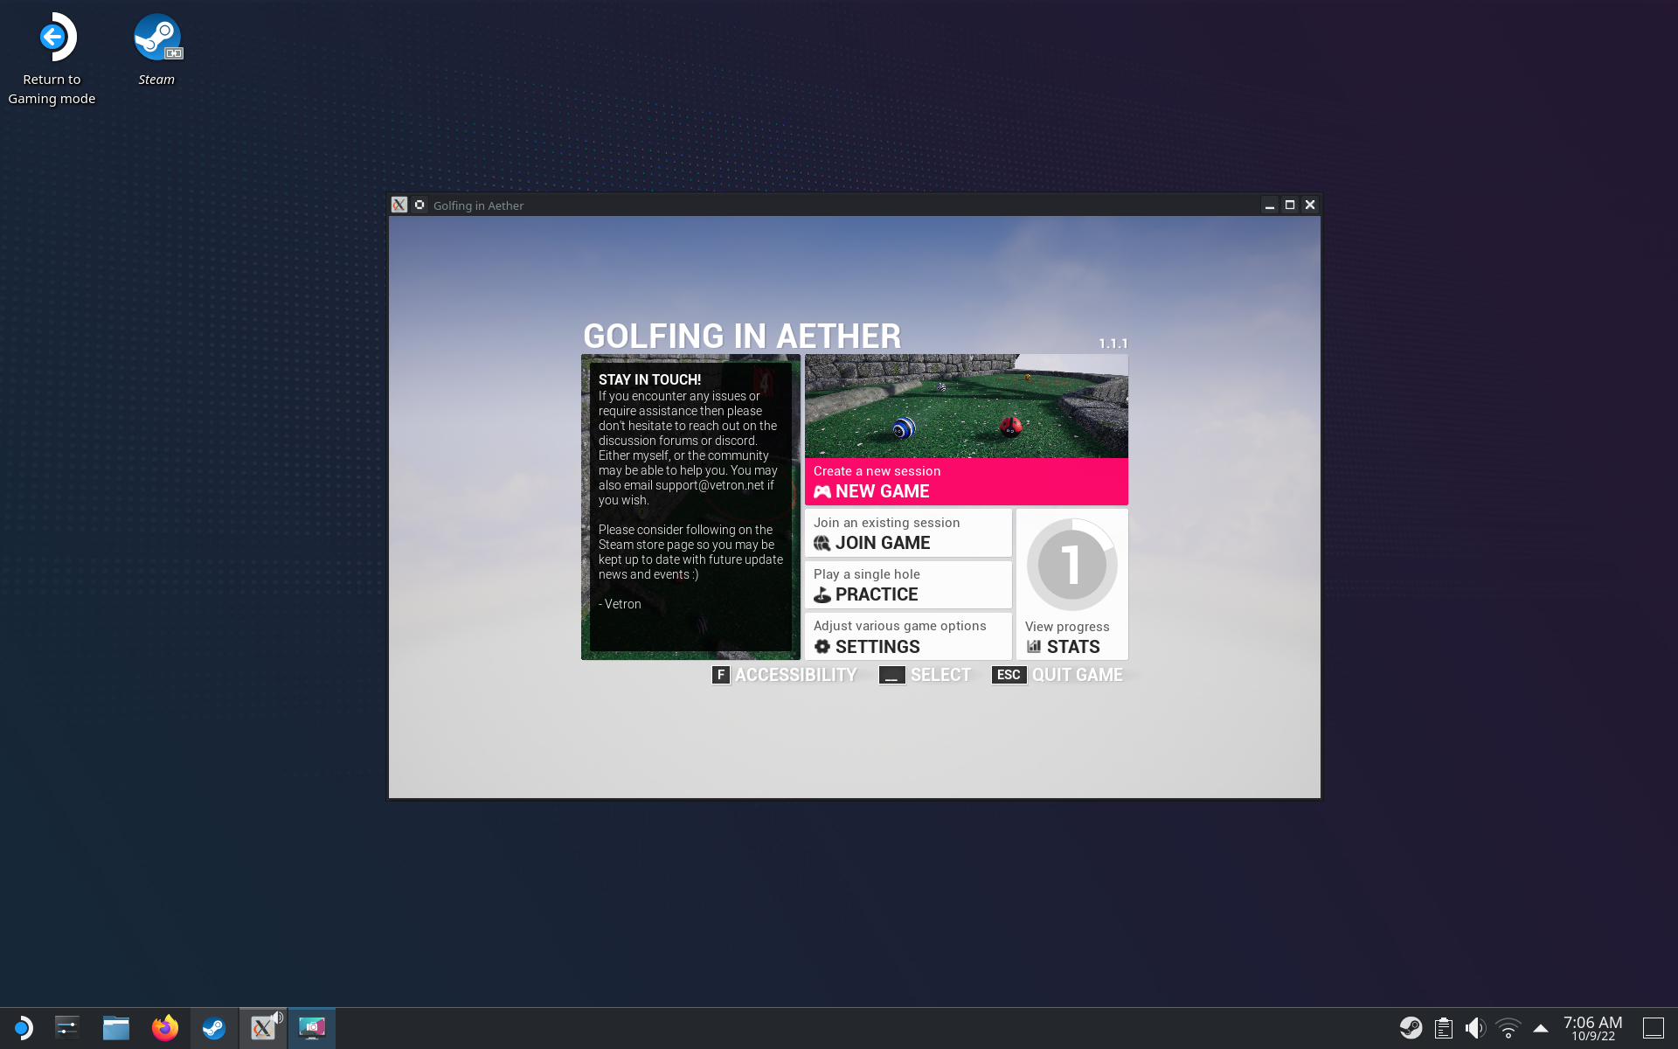Open the volume control tray icon

pos(1475,1028)
